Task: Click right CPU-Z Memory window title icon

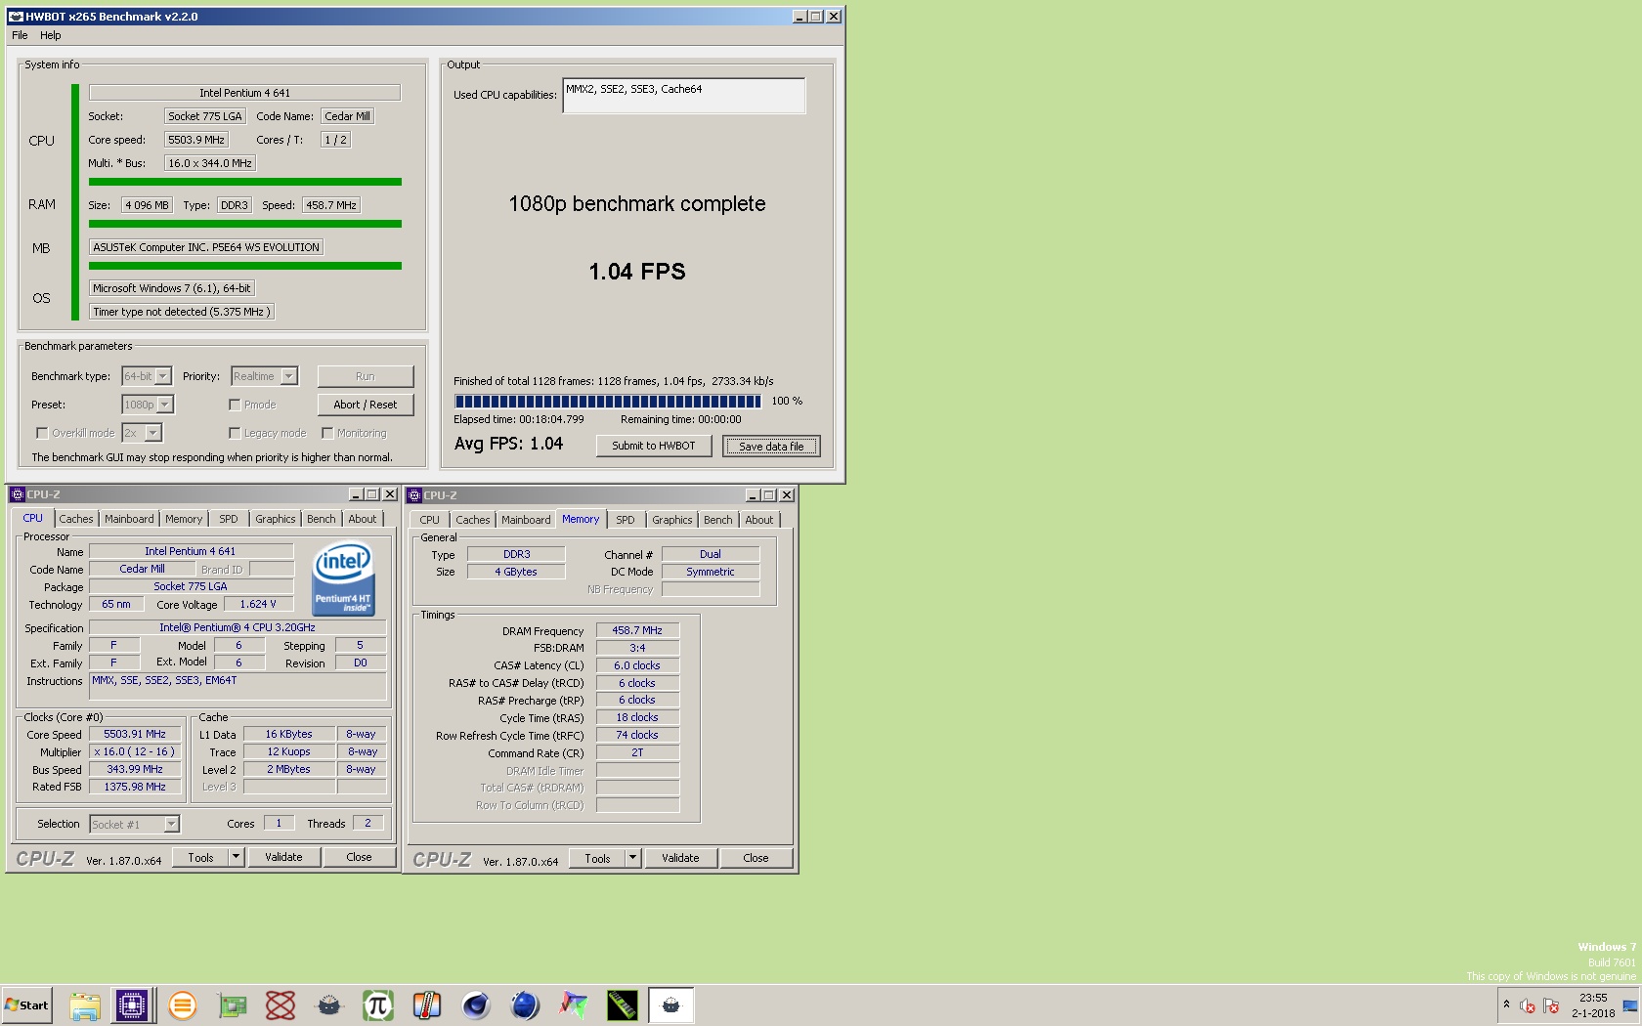Action: tap(414, 495)
